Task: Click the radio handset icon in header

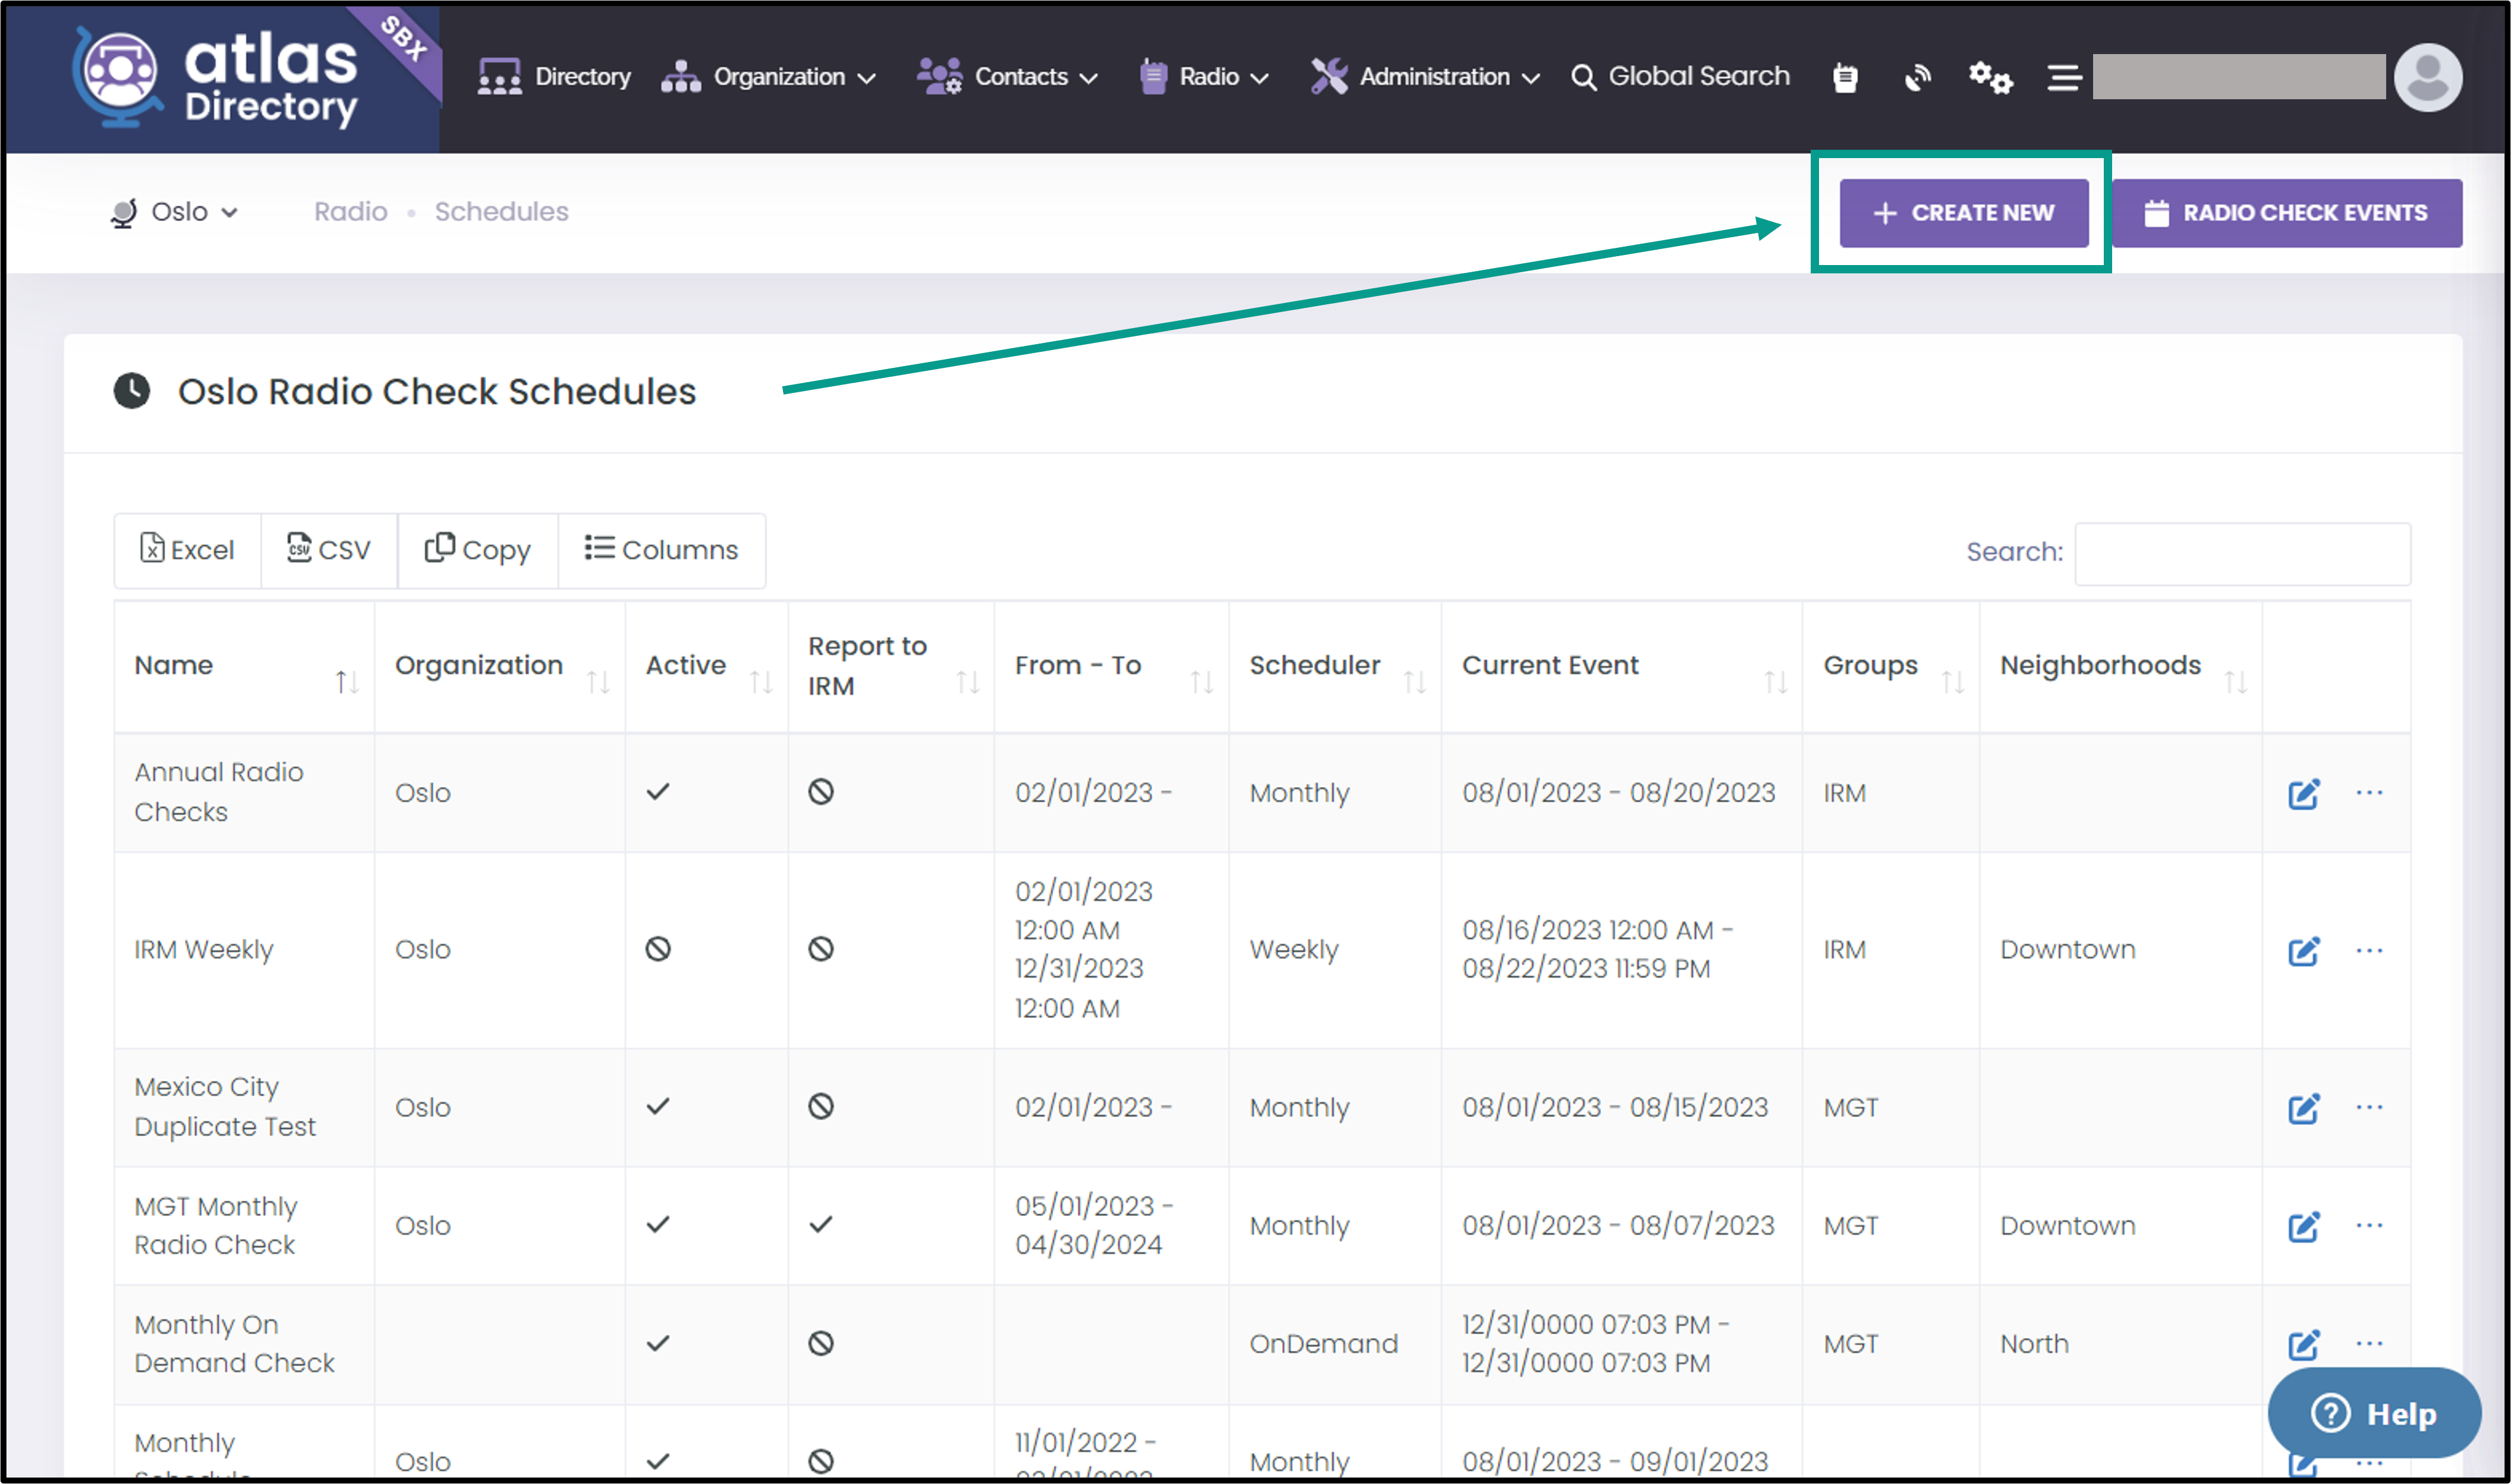Action: pos(1845,77)
